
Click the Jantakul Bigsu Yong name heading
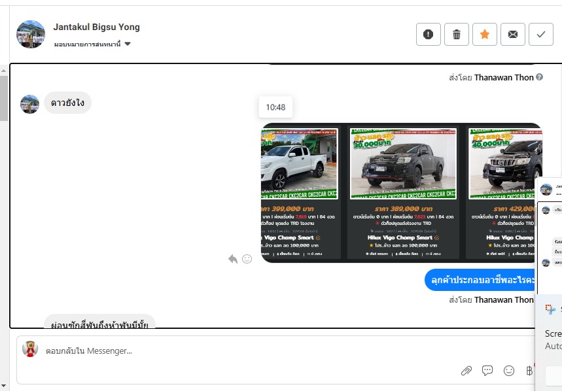96,27
